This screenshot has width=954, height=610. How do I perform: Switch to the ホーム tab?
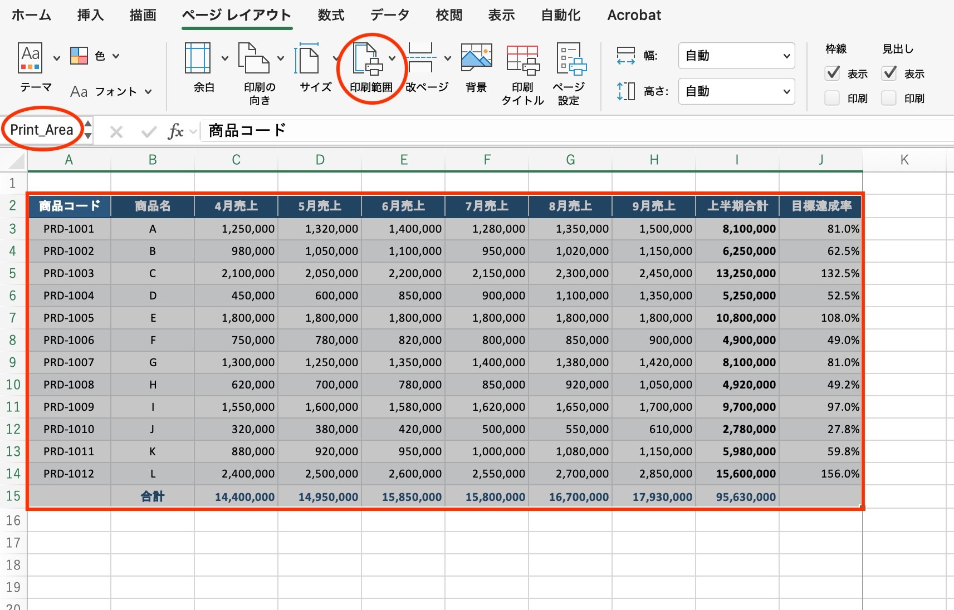31,15
